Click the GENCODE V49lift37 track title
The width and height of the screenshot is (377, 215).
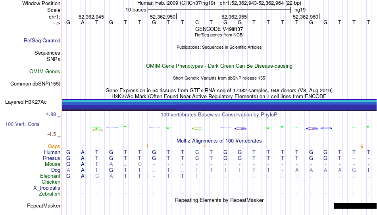pyautogui.click(x=219, y=29)
